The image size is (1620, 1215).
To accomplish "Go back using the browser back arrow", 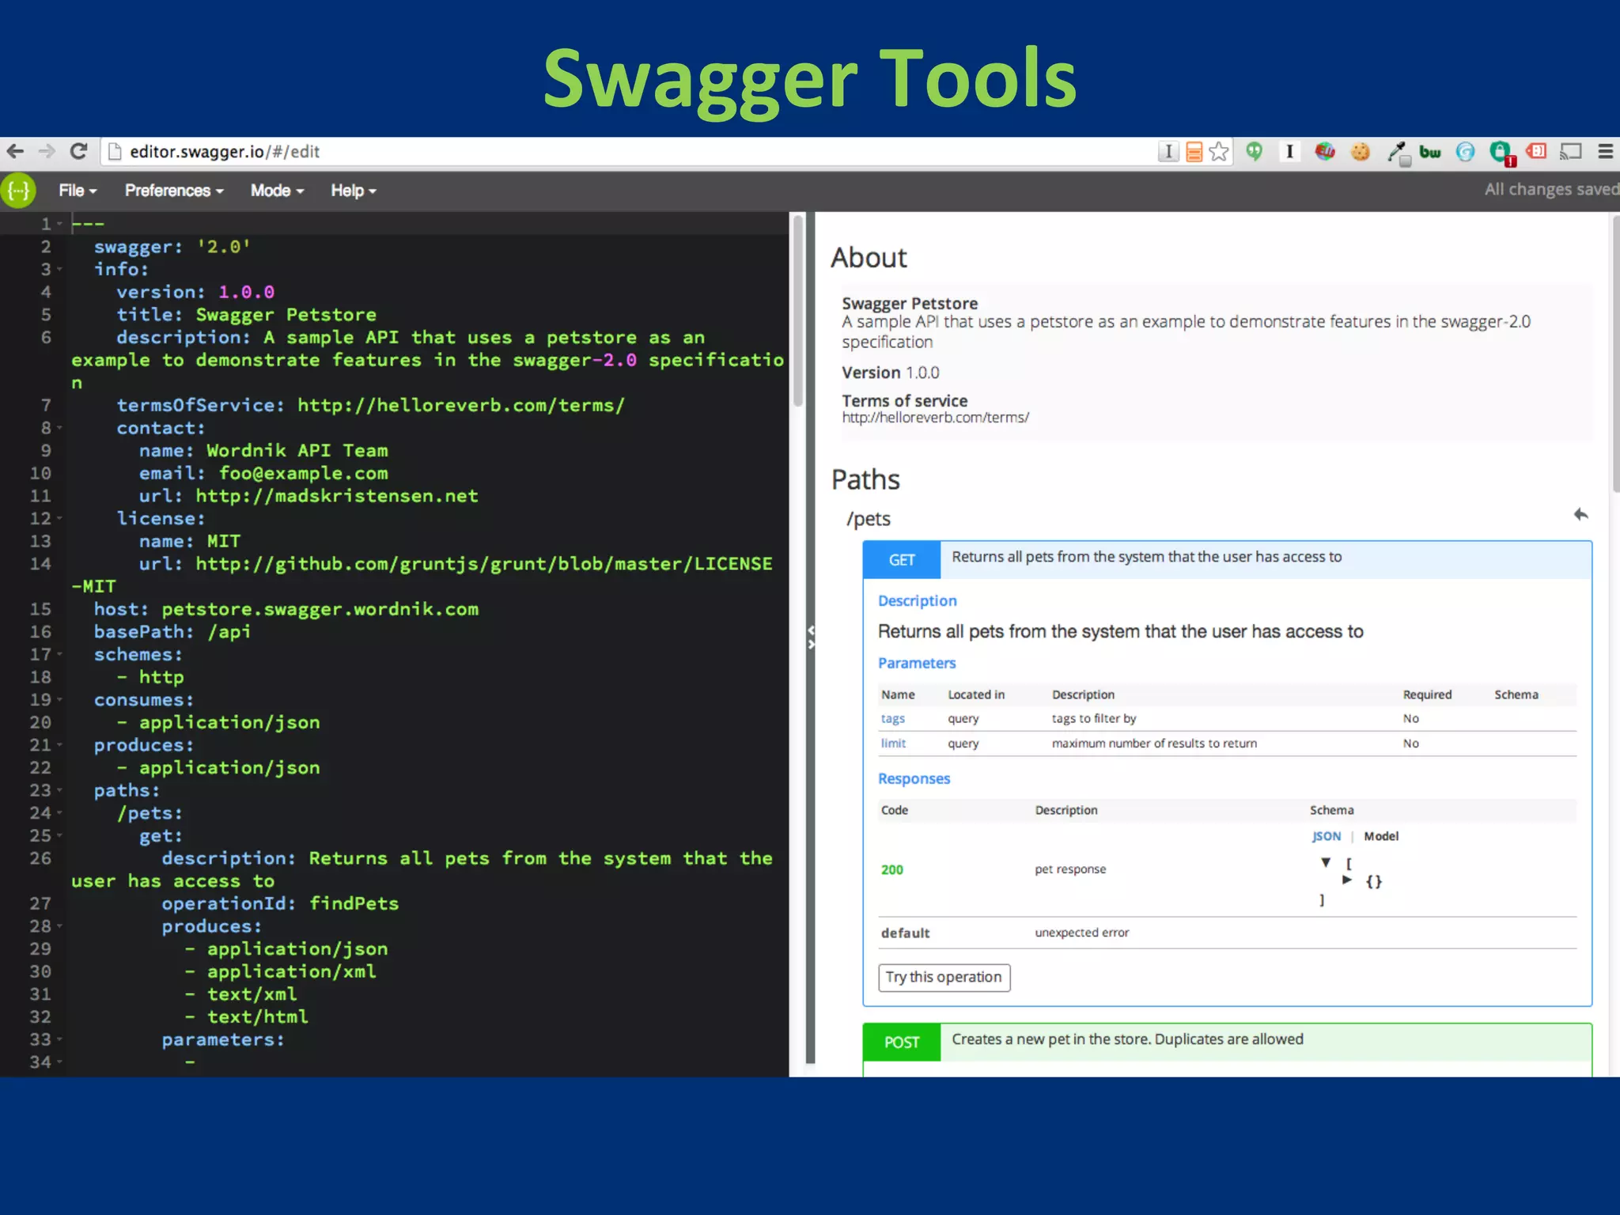I will (15, 151).
